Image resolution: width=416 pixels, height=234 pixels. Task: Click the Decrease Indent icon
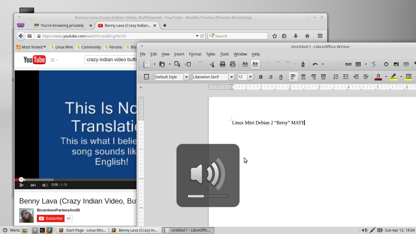click(356, 77)
